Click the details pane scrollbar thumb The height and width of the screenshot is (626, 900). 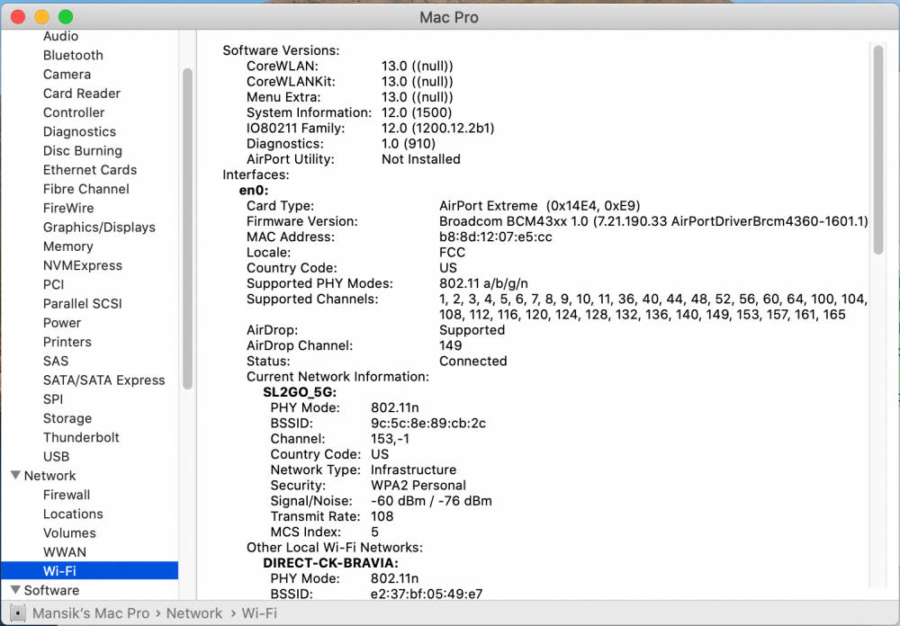coord(878,150)
